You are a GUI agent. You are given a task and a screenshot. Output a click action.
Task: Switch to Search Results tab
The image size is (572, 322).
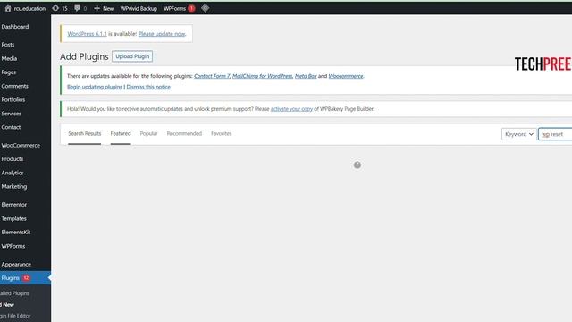coord(85,133)
